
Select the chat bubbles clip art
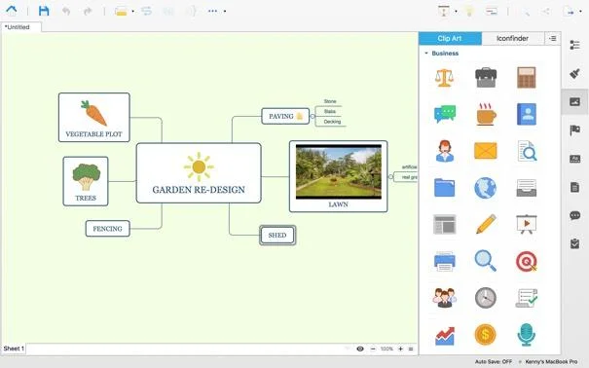click(445, 114)
